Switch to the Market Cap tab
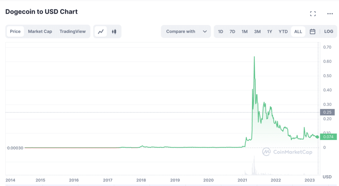The width and height of the screenshot is (339, 186). (x=40, y=31)
